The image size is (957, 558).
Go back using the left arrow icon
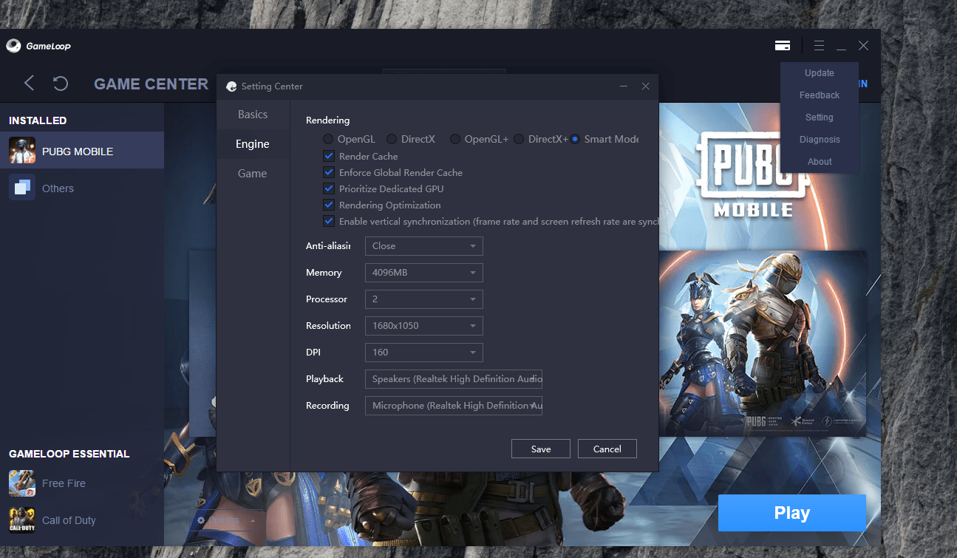29,84
